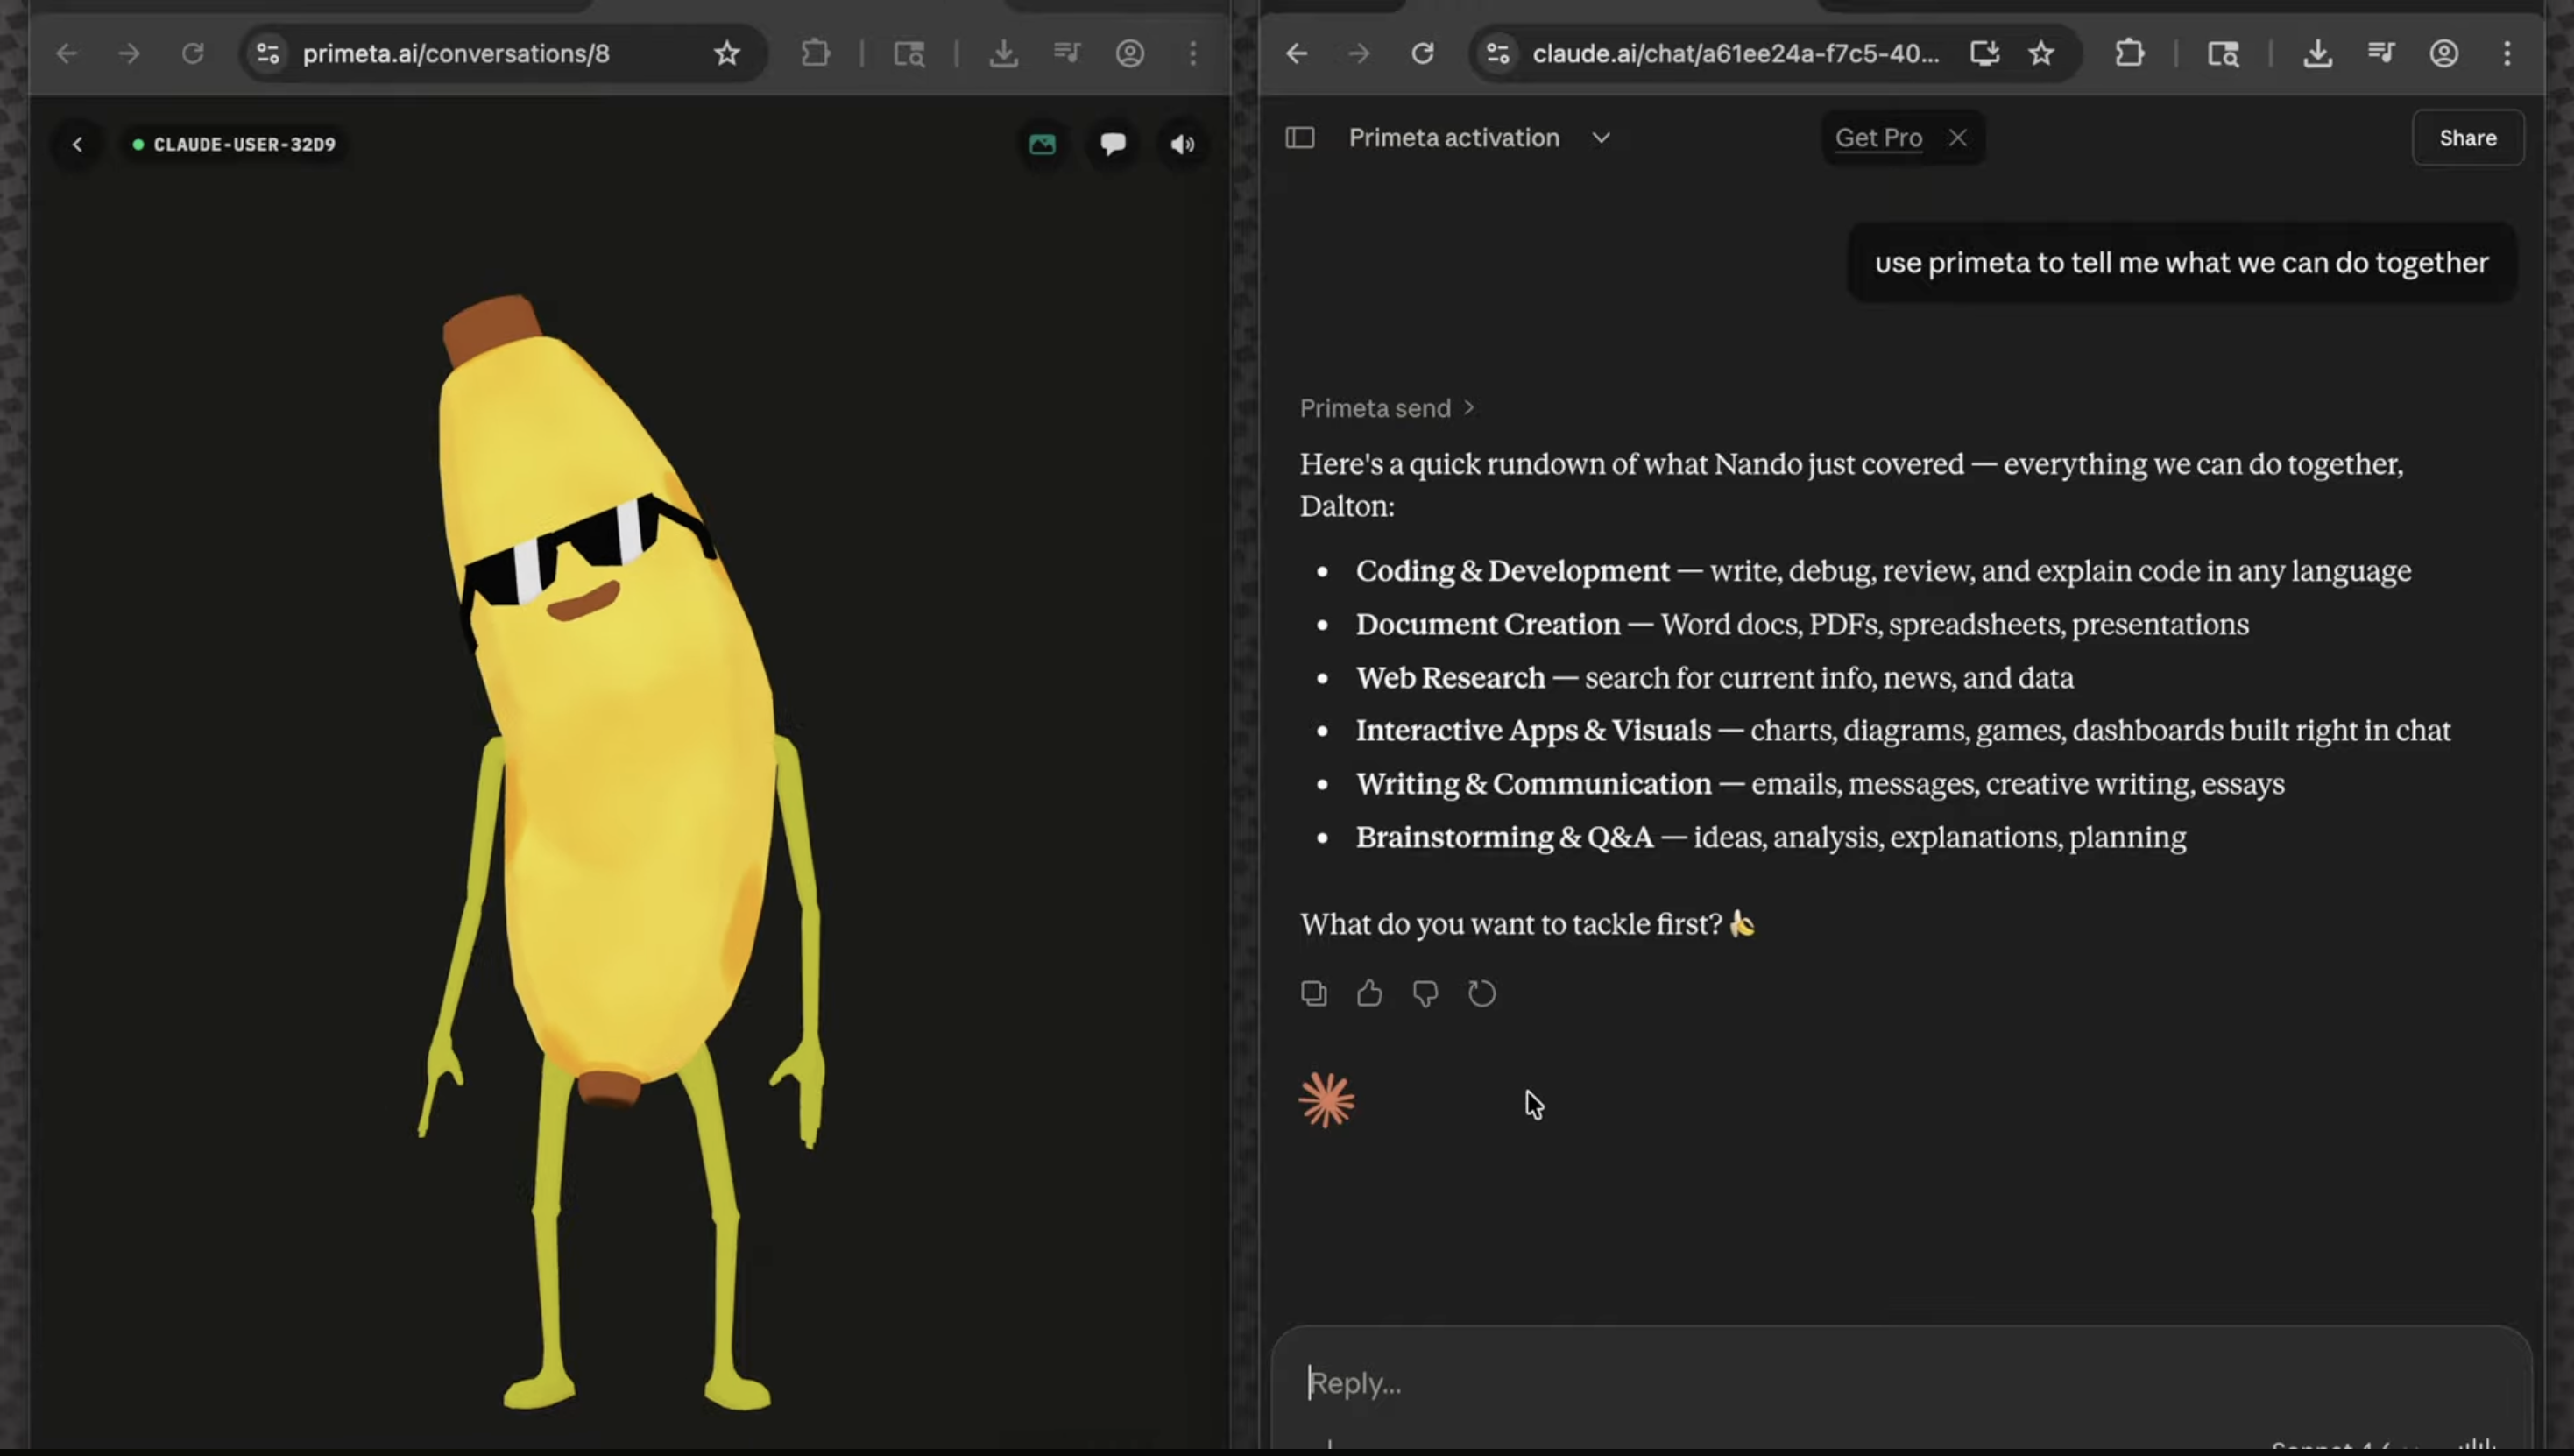Image resolution: width=2574 pixels, height=1456 pixels.
Task: Rate the response with the thumbs up icon
Action: pos(1369,993)
